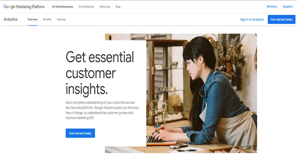Click the laptop in the hero image
Image resolution: width=297 pixels, height=167 pixels.
pyautogui.click(x=161, y=140)
